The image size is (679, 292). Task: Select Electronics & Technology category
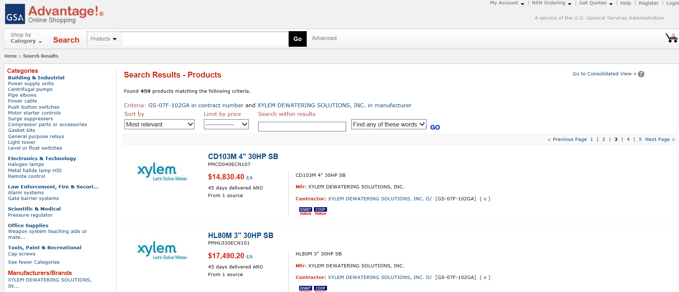[42, 158]
